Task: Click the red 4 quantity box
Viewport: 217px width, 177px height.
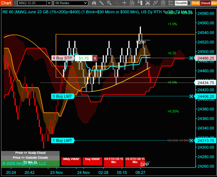Action: [95, 58]
